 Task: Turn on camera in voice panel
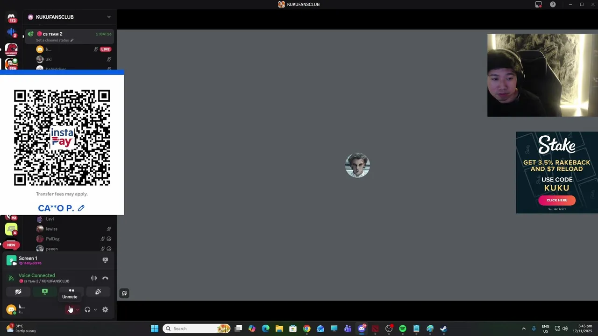point(18,292)
